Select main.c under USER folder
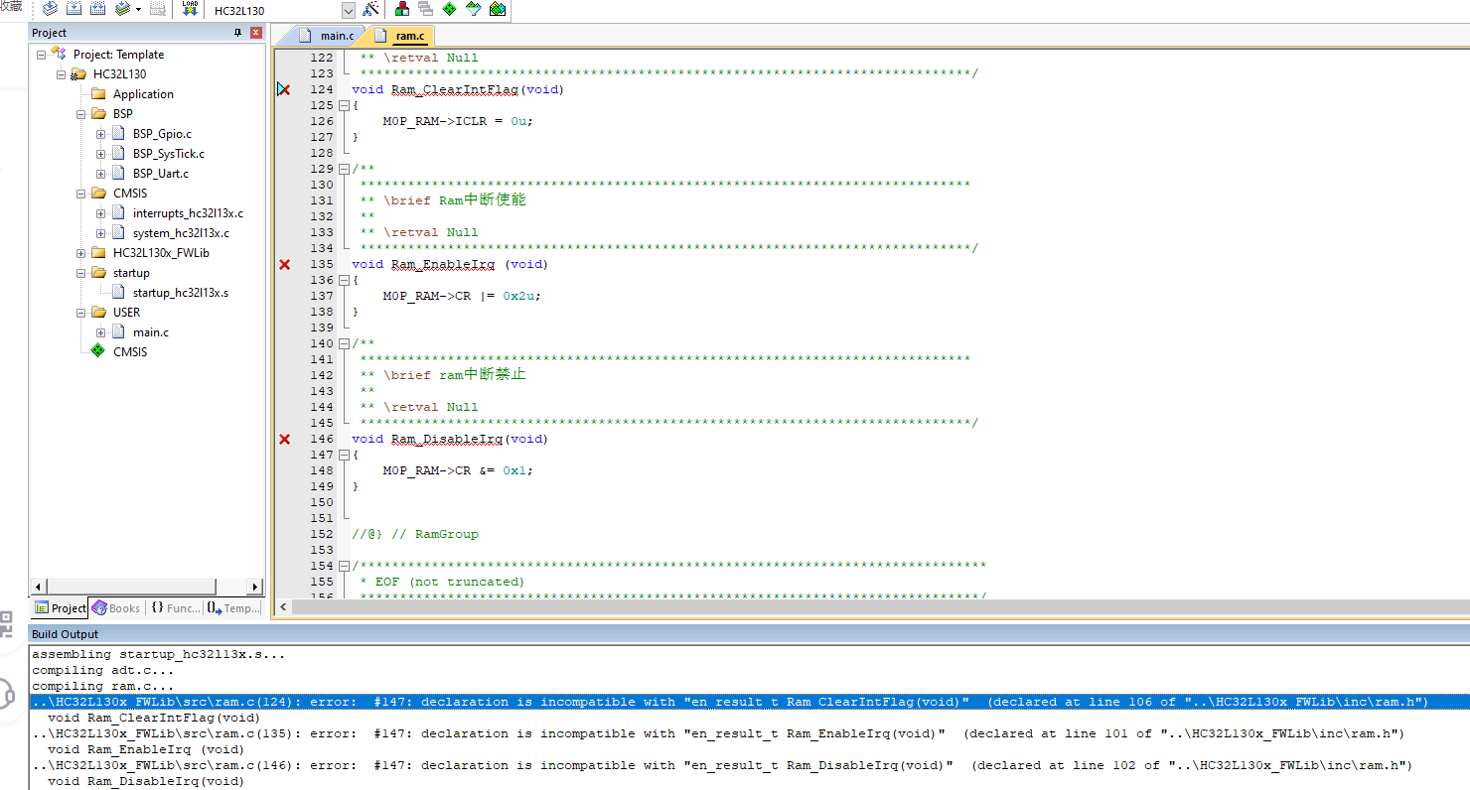1470x790 pixels. 150,332
